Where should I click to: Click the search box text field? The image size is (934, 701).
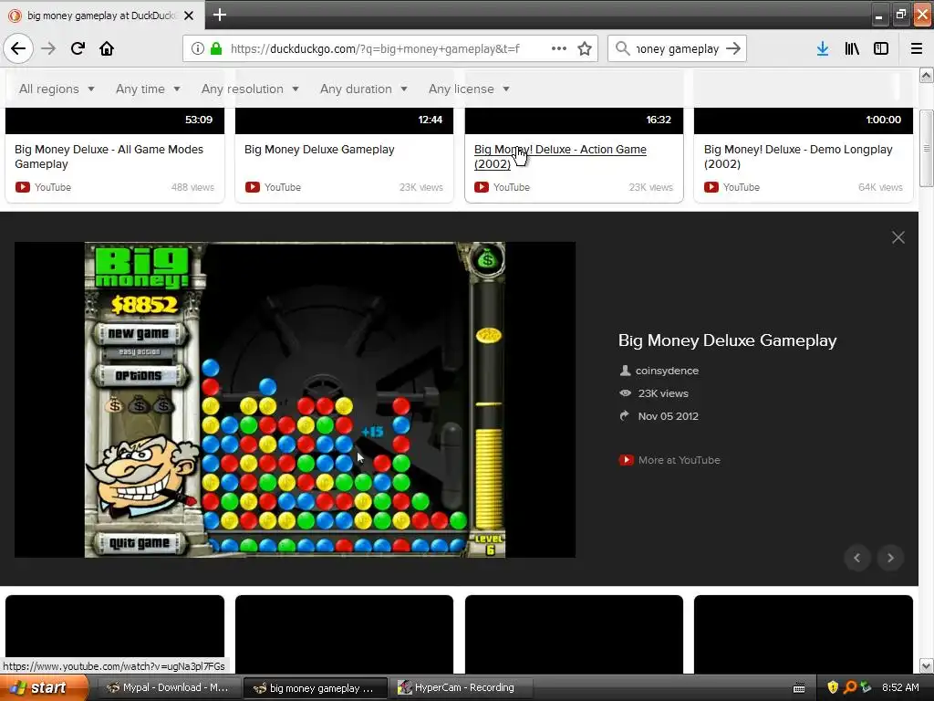(678, 49)
